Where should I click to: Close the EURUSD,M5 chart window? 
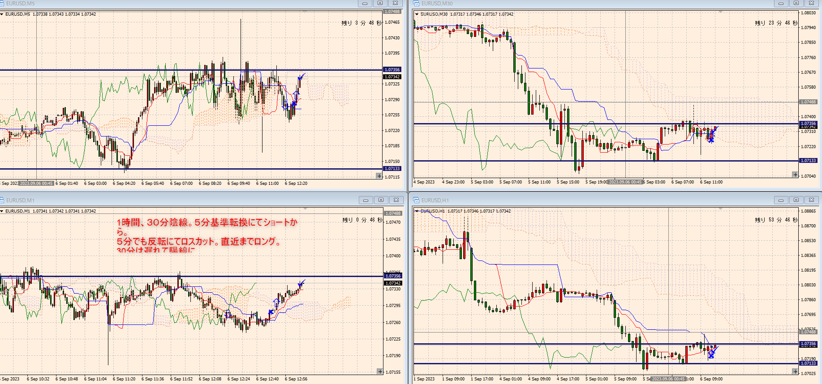[x=396, y=3]
